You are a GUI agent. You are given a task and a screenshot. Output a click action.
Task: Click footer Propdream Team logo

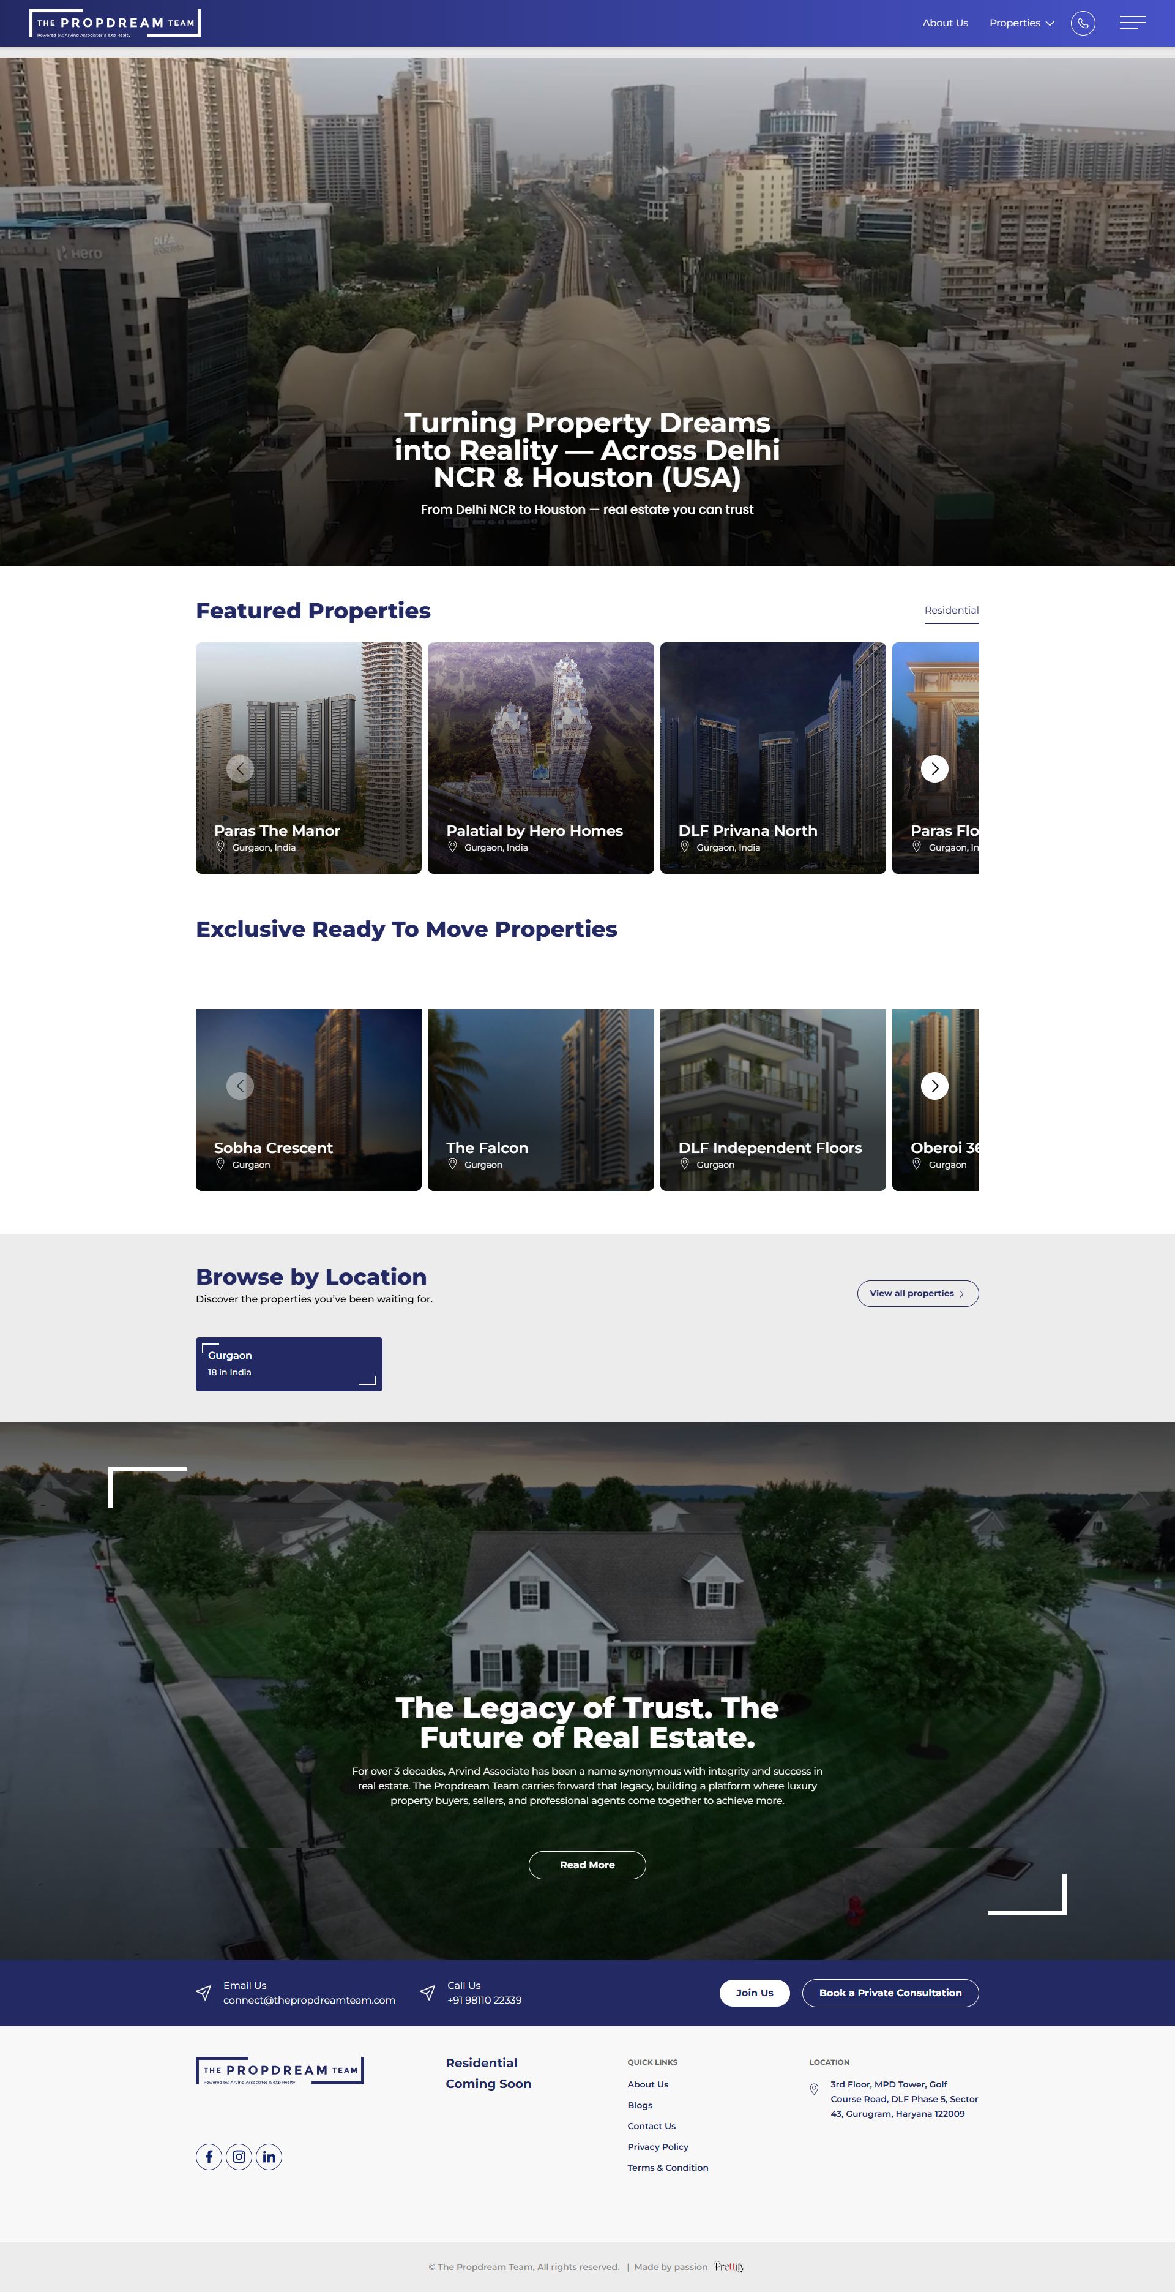(280, 2070)
